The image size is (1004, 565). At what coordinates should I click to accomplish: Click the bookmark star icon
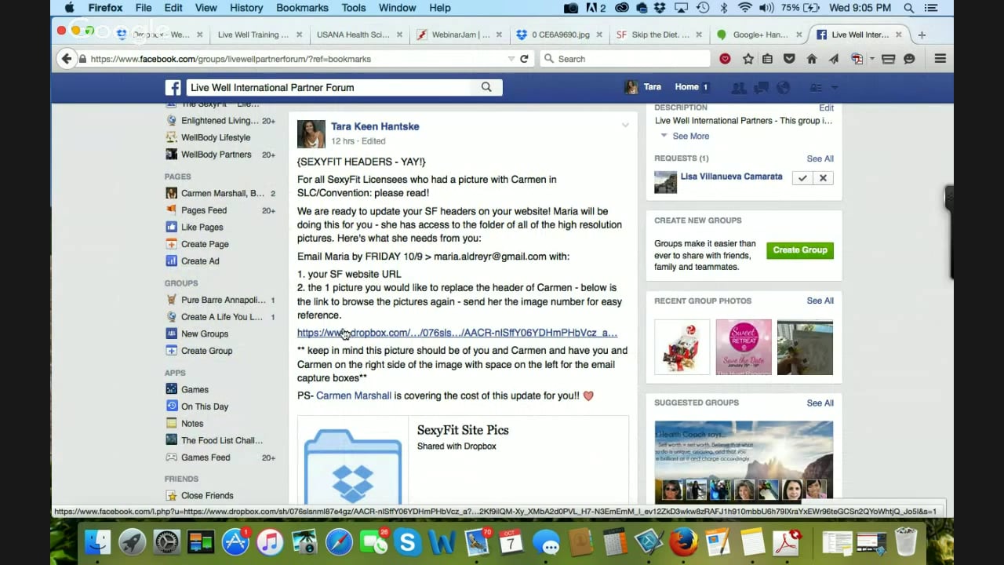[x=748, y=59]
